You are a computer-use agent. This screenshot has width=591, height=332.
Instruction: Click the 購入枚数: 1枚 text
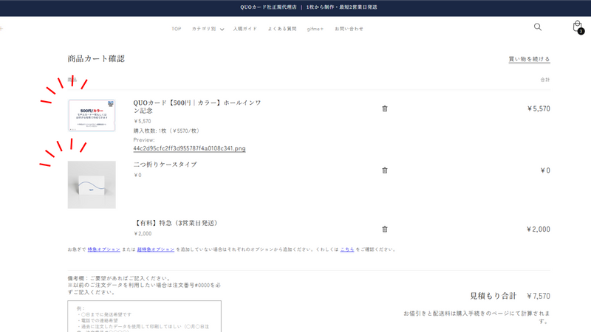pos(167,131)
